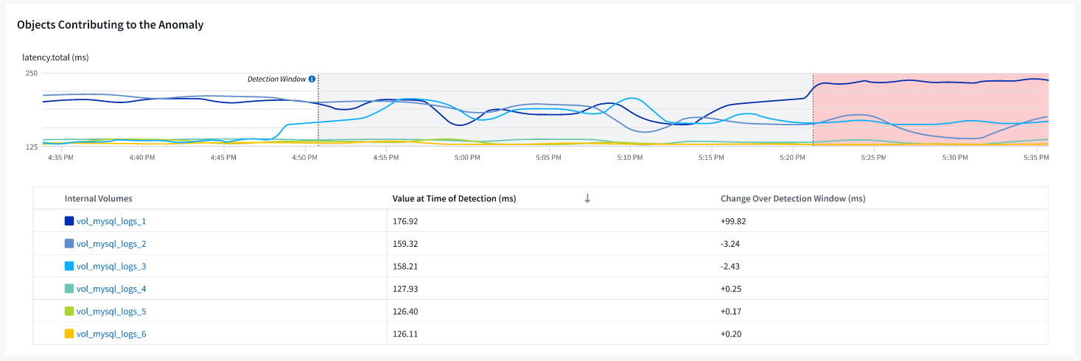The height and width of the screenshot is (361, 1081).
Task: Open the vol_mysql_logs_6 volume link
Action: point(111,334)
